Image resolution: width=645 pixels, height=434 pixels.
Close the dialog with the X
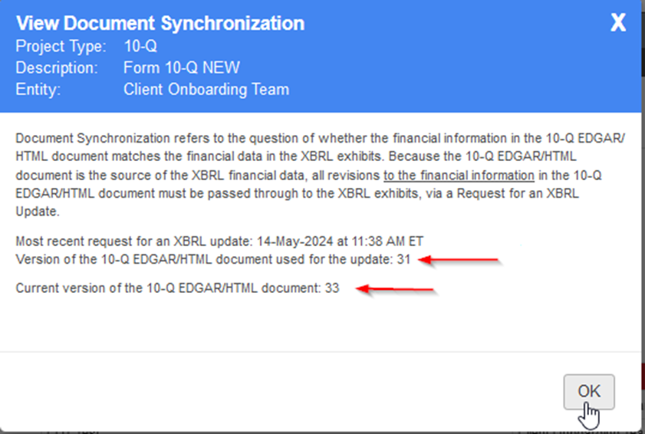point(618,23)
